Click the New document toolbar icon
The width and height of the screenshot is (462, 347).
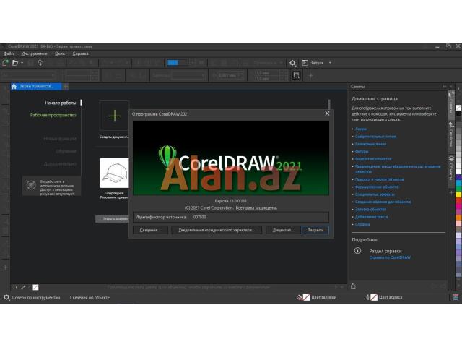coord(5,63)
